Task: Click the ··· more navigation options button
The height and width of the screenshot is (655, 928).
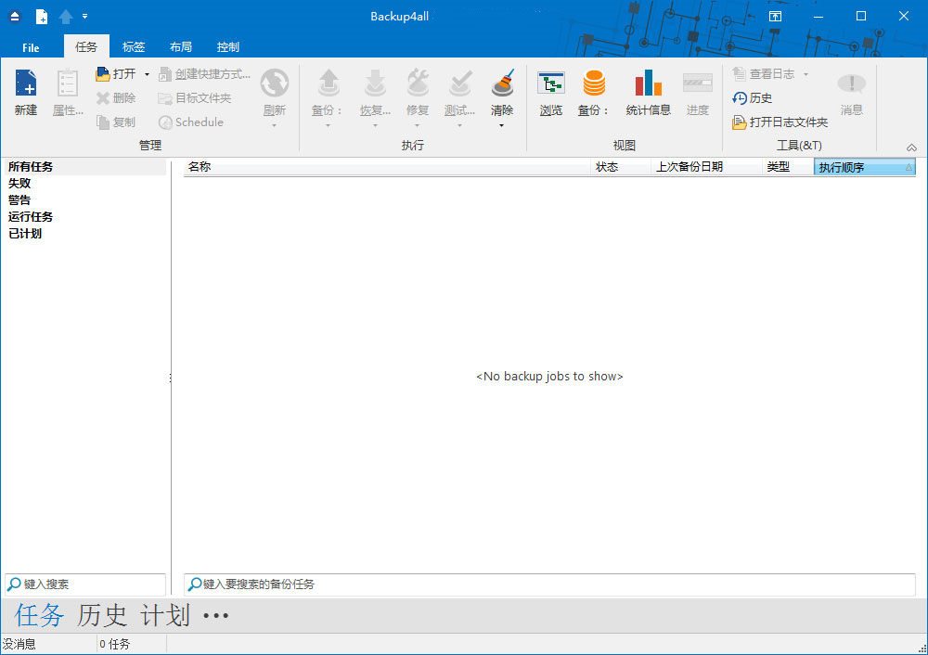Action: tap(215, 616)
